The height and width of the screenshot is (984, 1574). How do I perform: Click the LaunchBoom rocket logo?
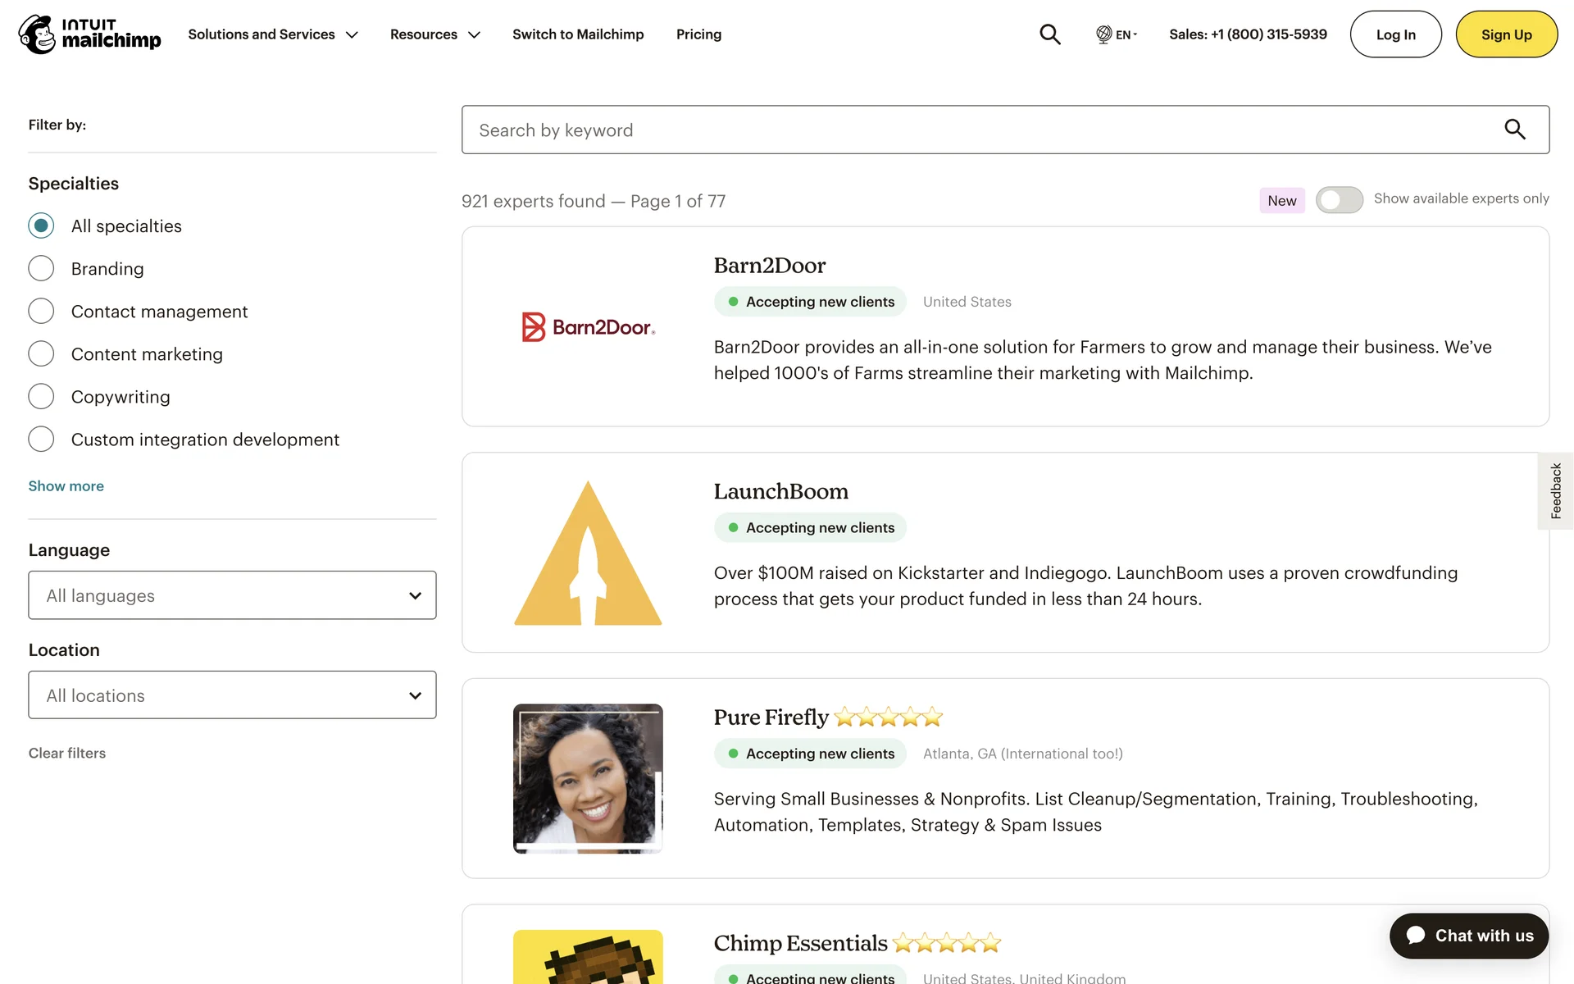point(588,553)
